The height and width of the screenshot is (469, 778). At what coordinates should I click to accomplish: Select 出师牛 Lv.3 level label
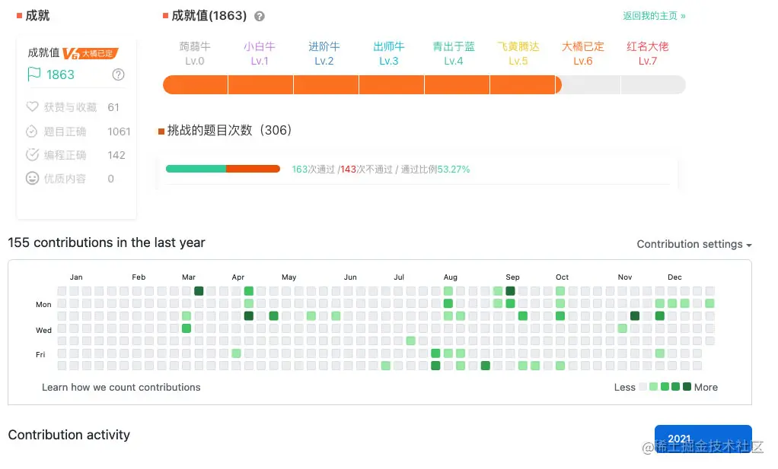(389, 53)
